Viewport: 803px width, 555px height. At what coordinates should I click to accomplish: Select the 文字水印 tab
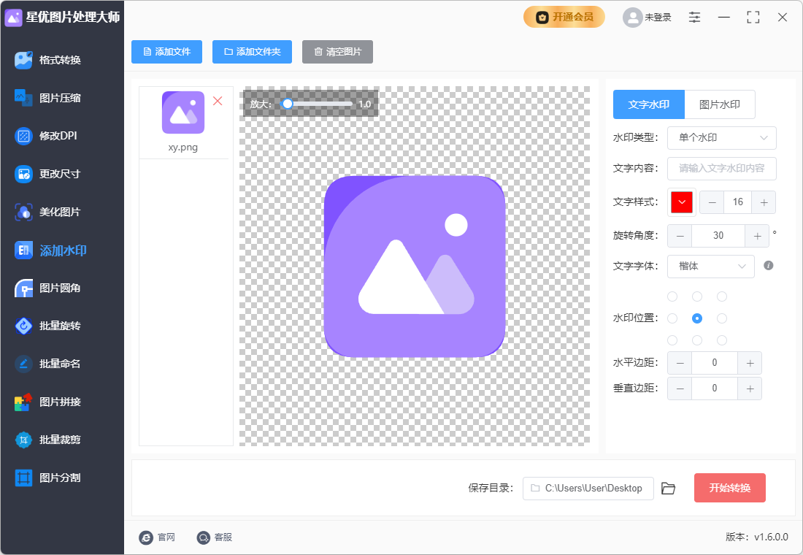(x=648, y=104)
